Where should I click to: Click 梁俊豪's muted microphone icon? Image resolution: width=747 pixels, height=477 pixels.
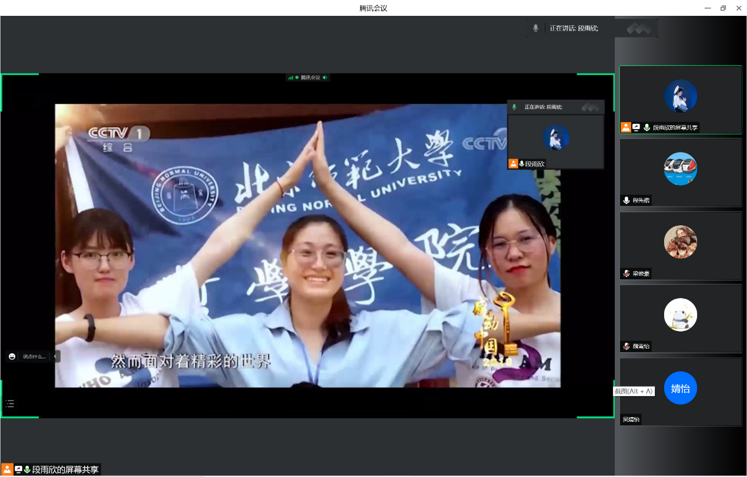pyautogui.click(x=627, y=273)
